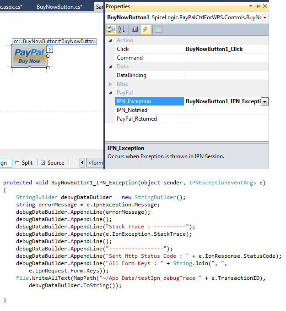Click the cc1:BuyNowButton#BuyNowButton1 control label
286x311 pixels.
[54, 41]
